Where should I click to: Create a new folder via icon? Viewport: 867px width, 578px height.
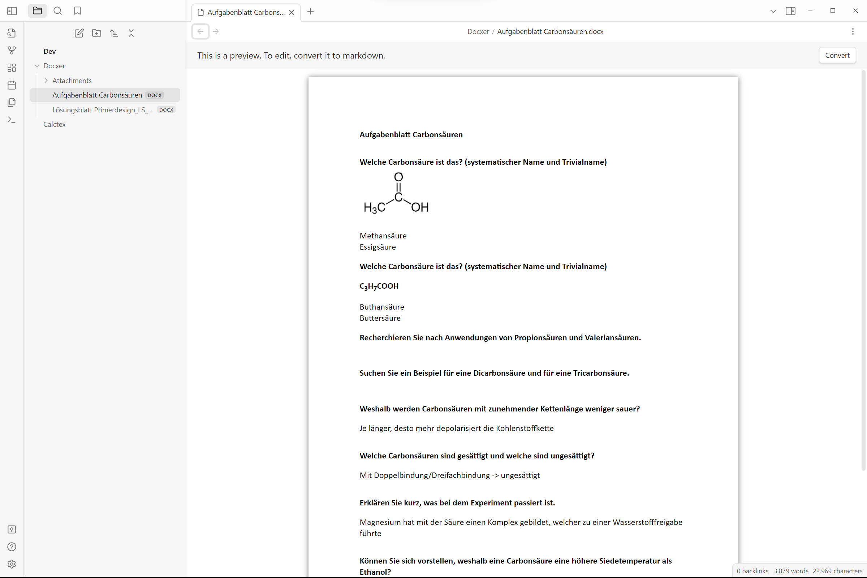[96, 33]
